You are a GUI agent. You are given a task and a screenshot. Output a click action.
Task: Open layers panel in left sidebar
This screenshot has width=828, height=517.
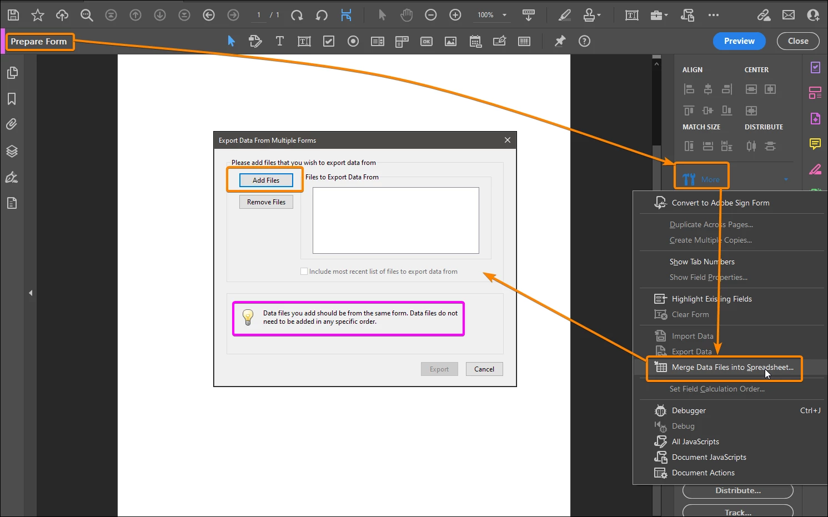point(12,151)
